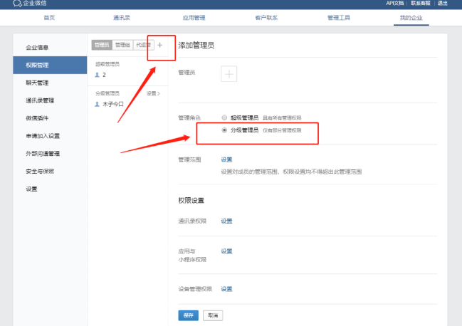Click the API文档 link in header
The width and height of the screenshot is (462, 326).
(395, 4)
